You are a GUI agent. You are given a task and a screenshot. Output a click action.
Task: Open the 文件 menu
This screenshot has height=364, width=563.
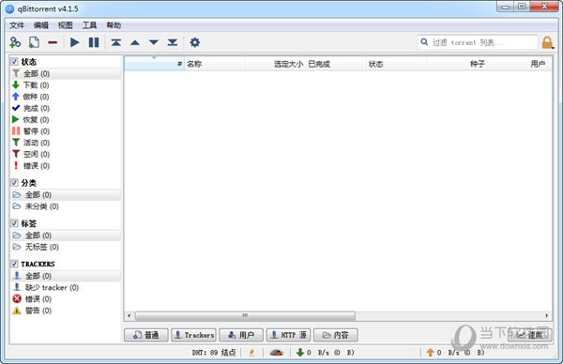pos(17,25)
